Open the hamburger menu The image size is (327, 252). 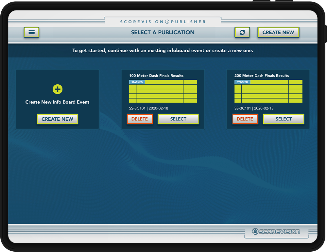click(x=31, y=32)
